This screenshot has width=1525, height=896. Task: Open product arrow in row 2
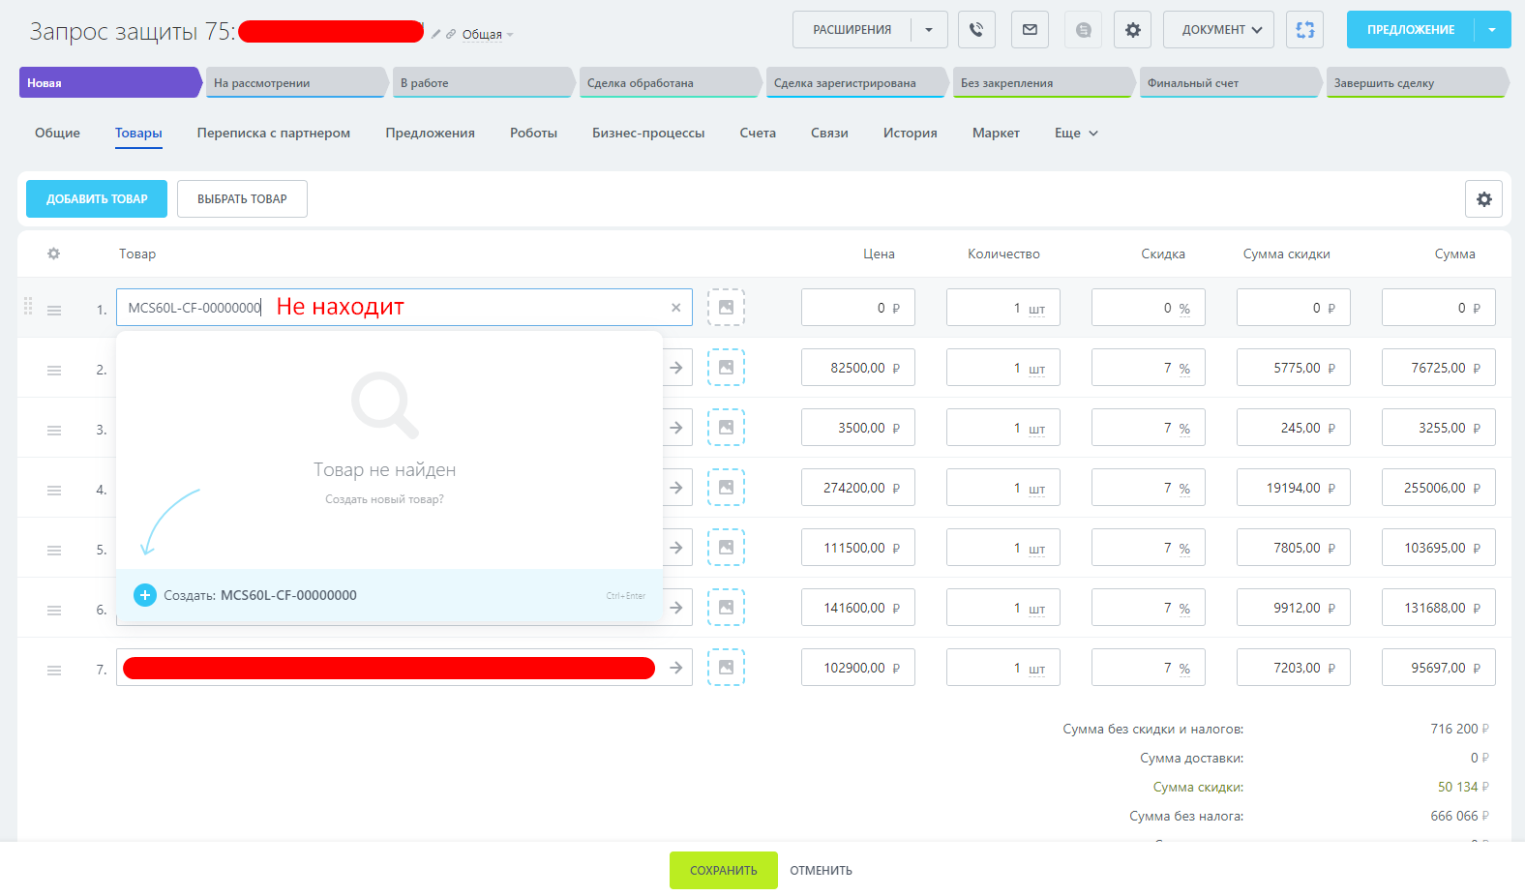676,368
